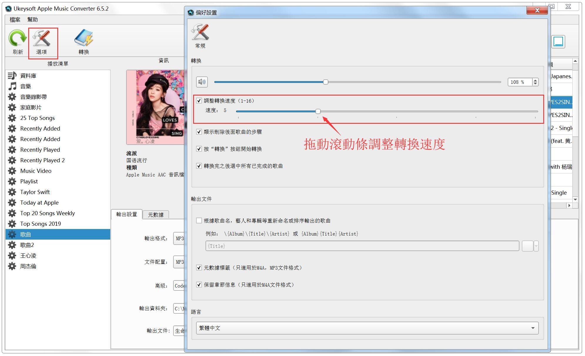Click gear icon next to Music Video

(12, 171)
